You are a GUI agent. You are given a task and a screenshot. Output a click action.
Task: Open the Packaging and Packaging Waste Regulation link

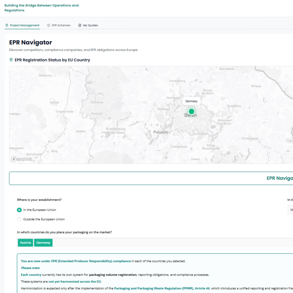pyautogui.click(x=153, y=288)
